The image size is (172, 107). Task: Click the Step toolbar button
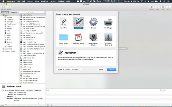pyautogui.click(x=157, y=7)
